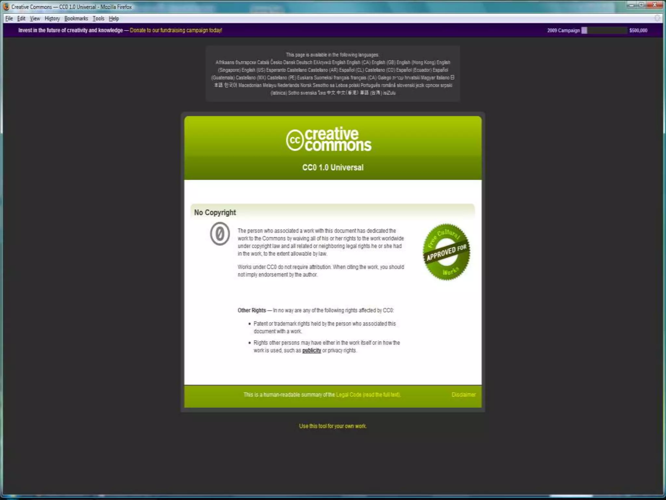Image resolution: width=666 pixels, height=500 pixels.
Task: Switch page language to Melayu
Action: tap(269, 85)
